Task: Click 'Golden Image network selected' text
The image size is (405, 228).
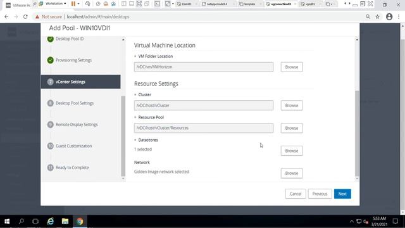Action: (162, 172)
